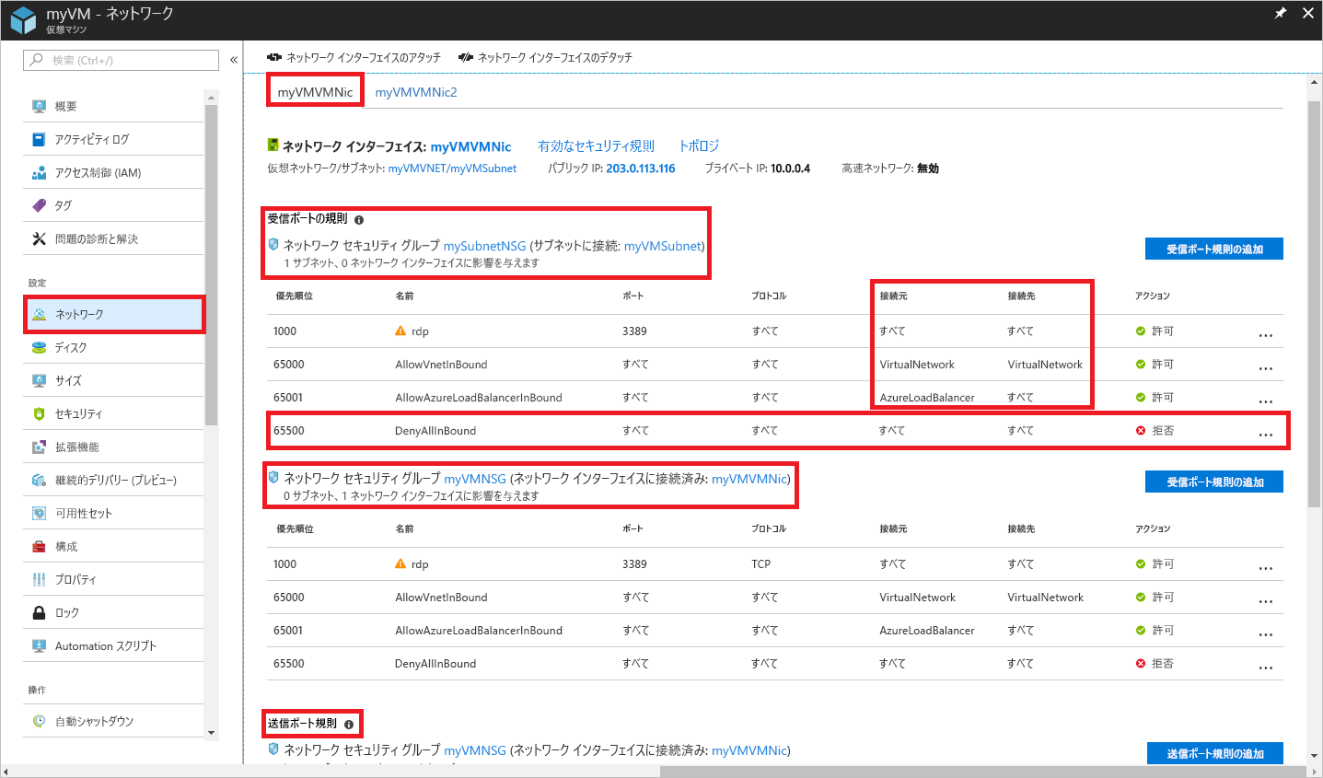Open more options for myVMNSG AllowVnetInBound
The image size is (1323, 778).
coord(1266,601)
